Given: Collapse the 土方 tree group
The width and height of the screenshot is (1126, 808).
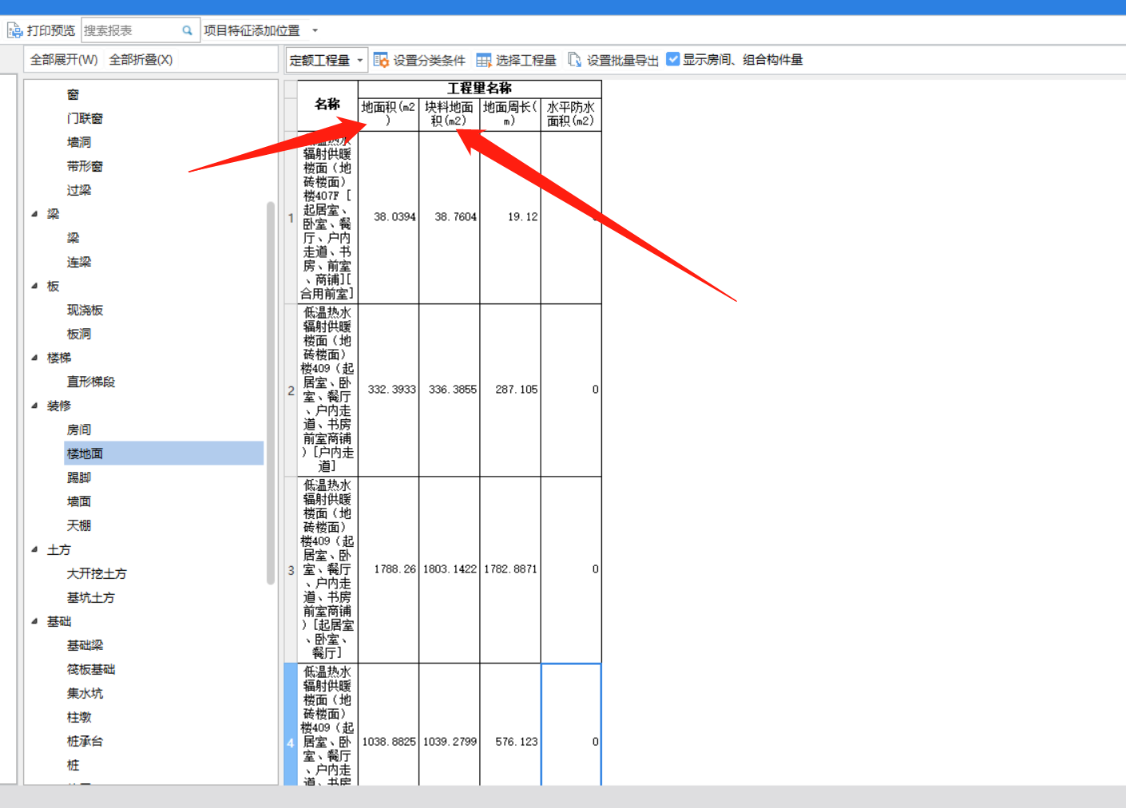Looking at the screenshot, I should point(34,549).
